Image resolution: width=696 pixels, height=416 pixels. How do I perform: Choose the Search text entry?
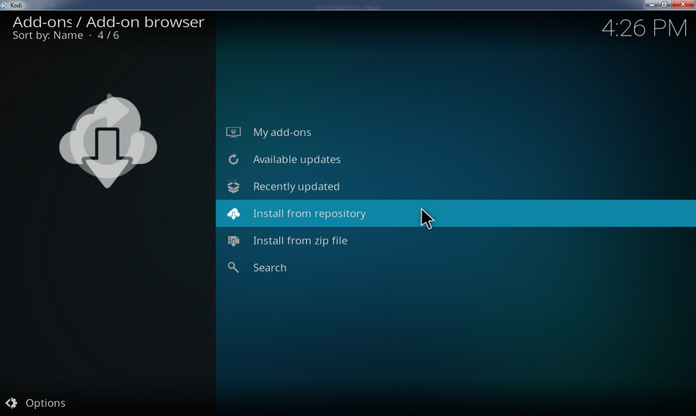click(270, 268)
